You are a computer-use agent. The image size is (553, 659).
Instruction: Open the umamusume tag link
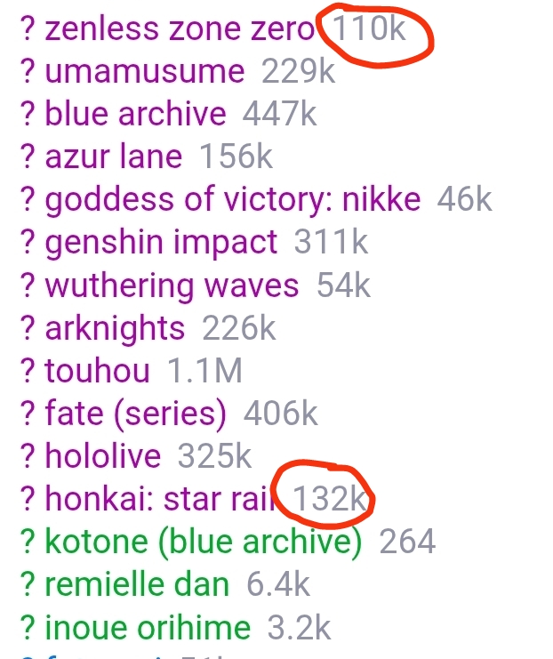pyautogui.click(x=145, y=71)
